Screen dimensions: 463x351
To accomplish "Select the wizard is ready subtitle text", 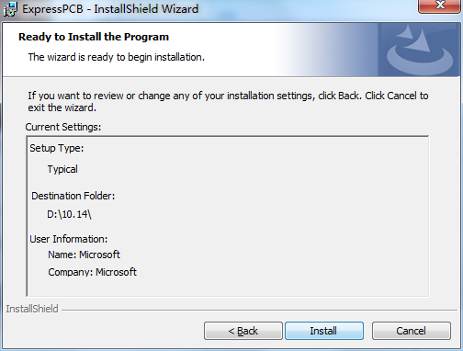I will pyautogui.click(x=116, y=57).
